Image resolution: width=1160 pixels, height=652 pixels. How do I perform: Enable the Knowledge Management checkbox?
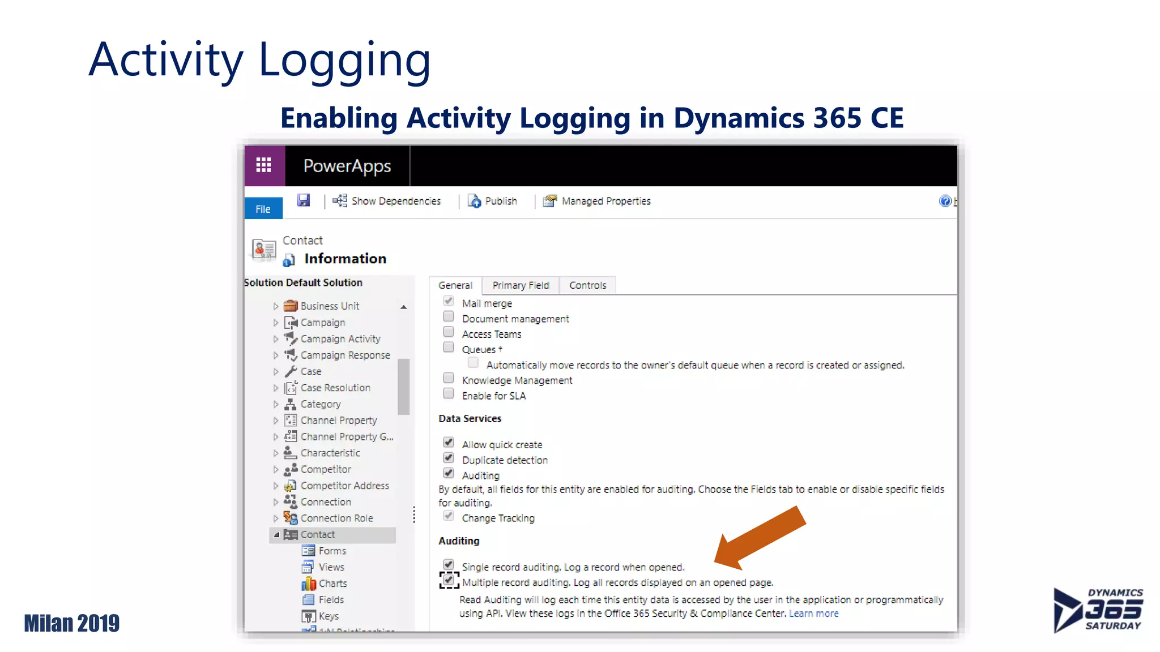coord(449,378)
